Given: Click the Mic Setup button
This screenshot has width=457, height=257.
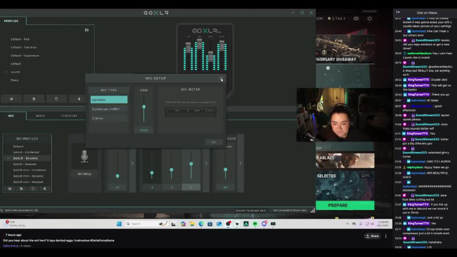Looking at the screenshot, I should 84,174.
